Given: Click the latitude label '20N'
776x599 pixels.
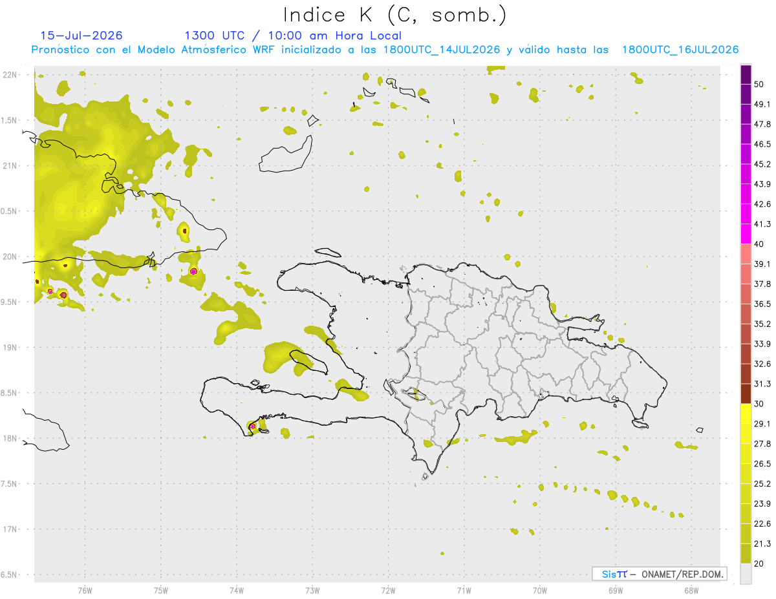Looking at the screenshot, I should pyautogui.click(x=10, y=257).
